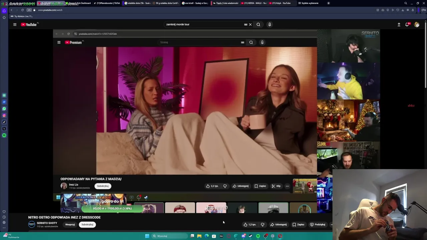Image resolution: width=427 pixels, height=240 pixels.
Task: Switch to the 'Kick Dashboard' tab
Action: (x=79, y=3)
